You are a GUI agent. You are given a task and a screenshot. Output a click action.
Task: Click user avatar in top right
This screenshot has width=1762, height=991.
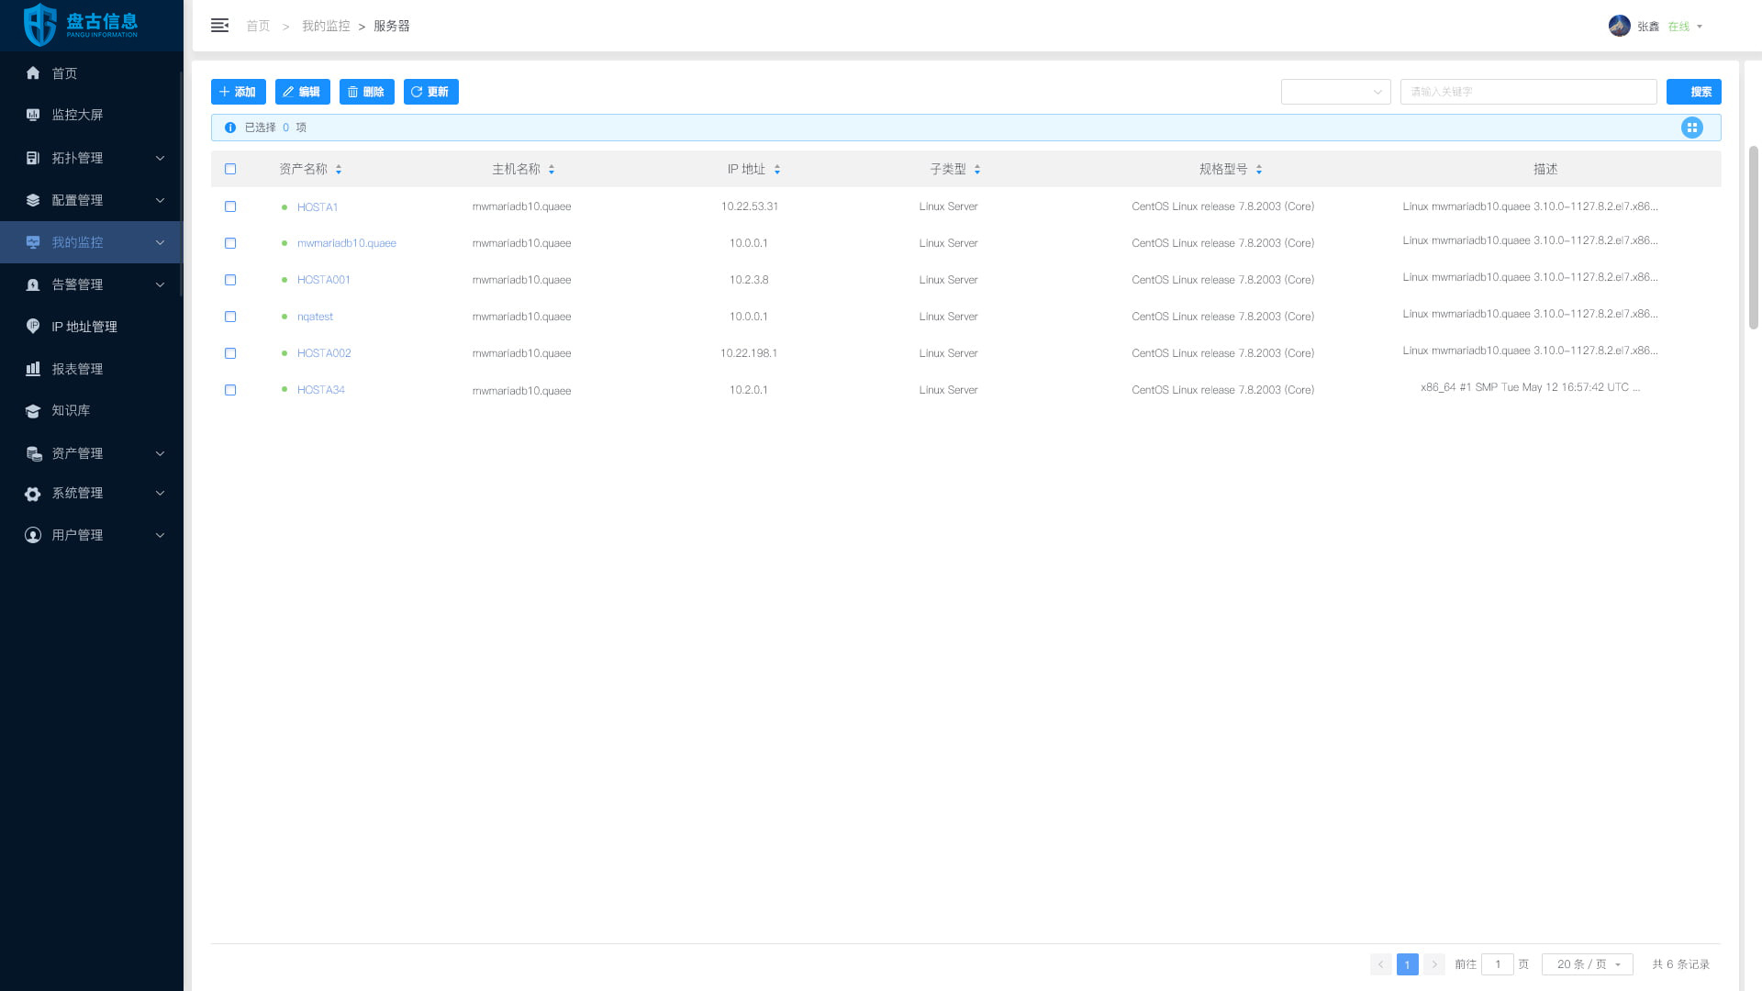click(x=1619, y=26)
